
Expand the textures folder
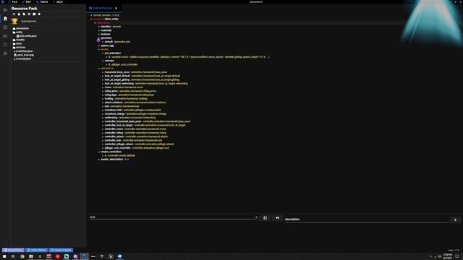[x=20, y=48]
